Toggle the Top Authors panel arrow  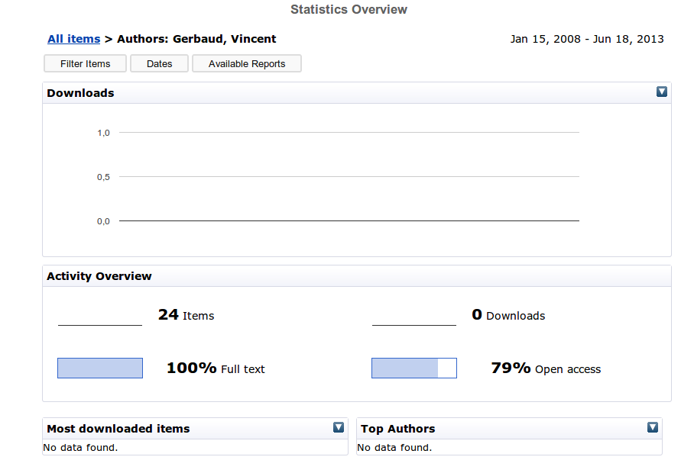(x=653, y=427)
